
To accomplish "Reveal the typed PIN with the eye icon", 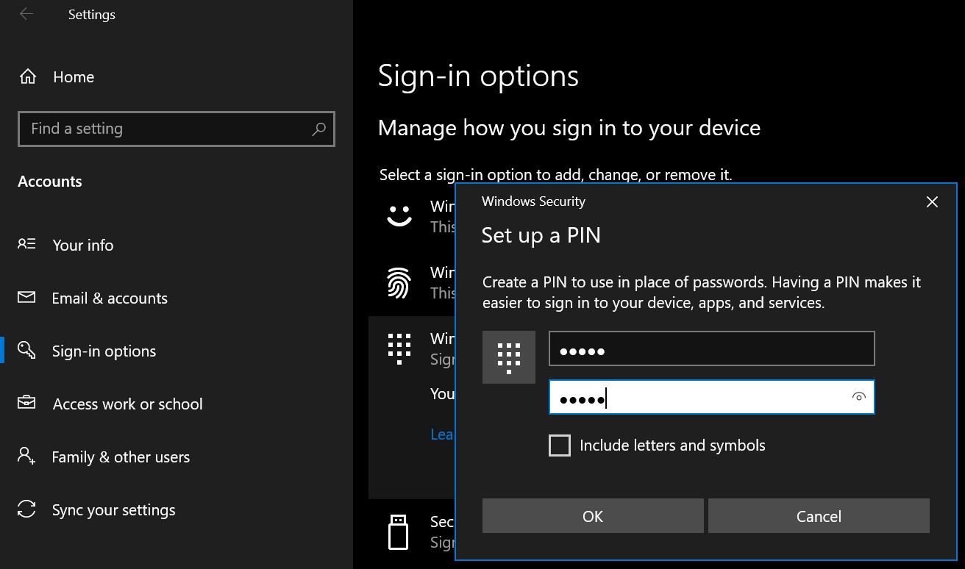I will (858, 397).
